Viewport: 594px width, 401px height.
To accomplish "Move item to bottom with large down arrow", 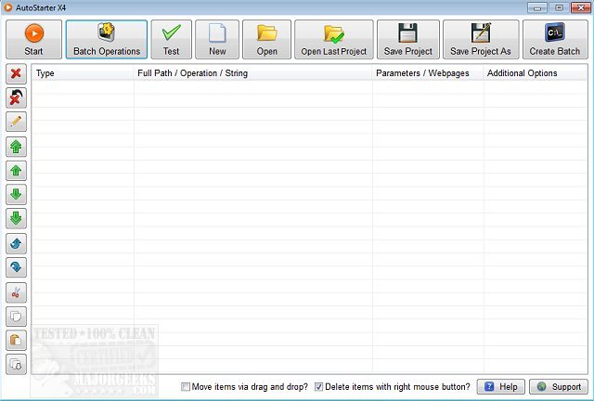I will click(x=16, y=218).
